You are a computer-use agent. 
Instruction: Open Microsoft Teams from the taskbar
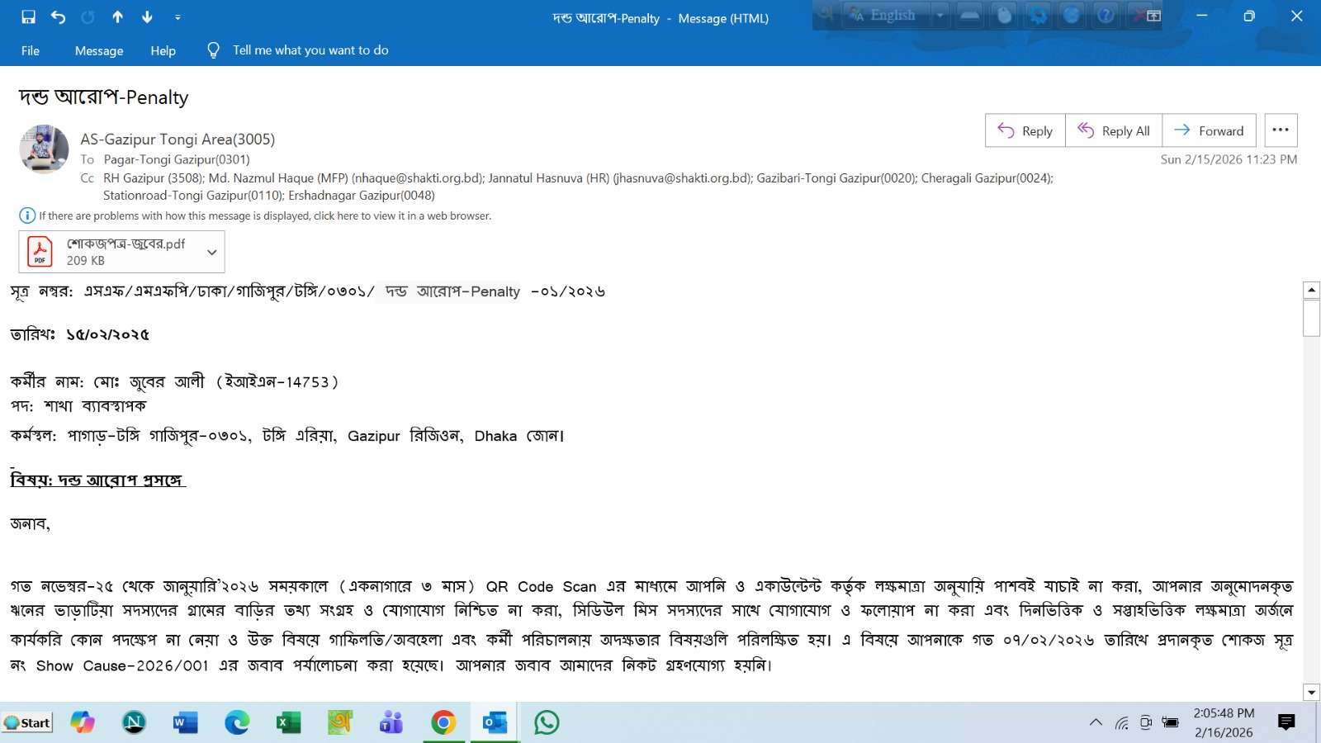[391, 723]
